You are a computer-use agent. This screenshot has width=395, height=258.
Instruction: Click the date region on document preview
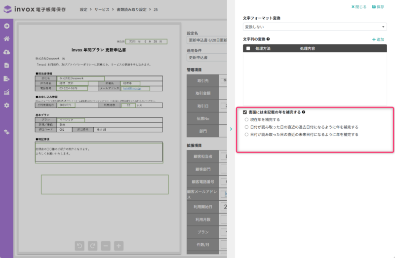(146, 41)
